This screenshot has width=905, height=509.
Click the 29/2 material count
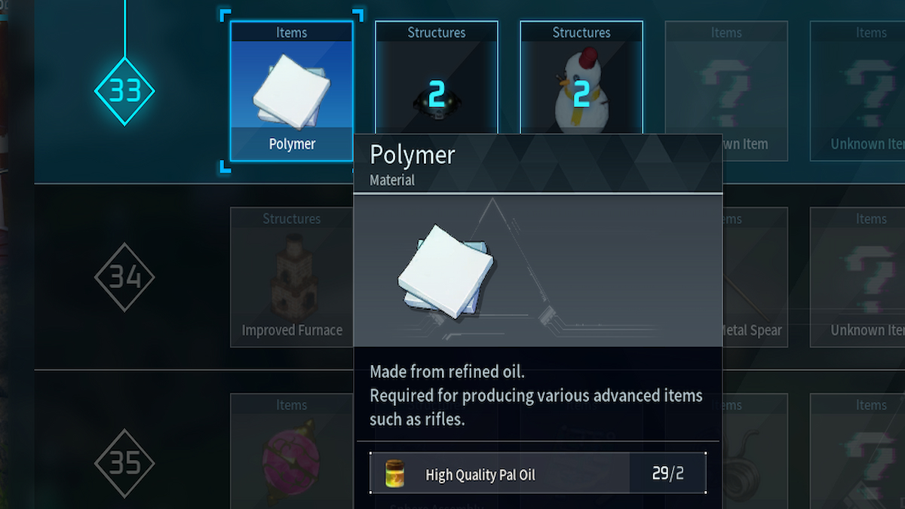[x=667, y=474]
